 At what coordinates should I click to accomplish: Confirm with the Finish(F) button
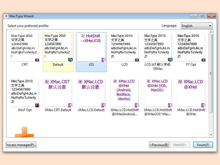coord(203,145)
